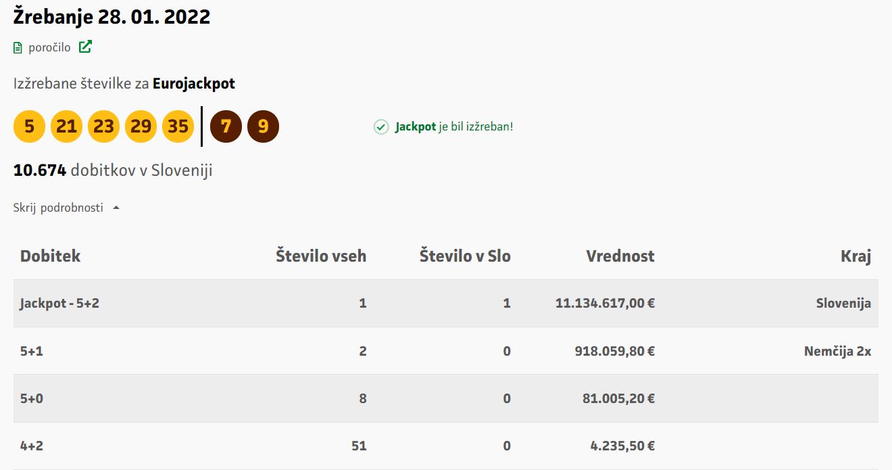Click the Skrij podrobnosti text
This screenshot has height=470, width=892.
(58, 208)
